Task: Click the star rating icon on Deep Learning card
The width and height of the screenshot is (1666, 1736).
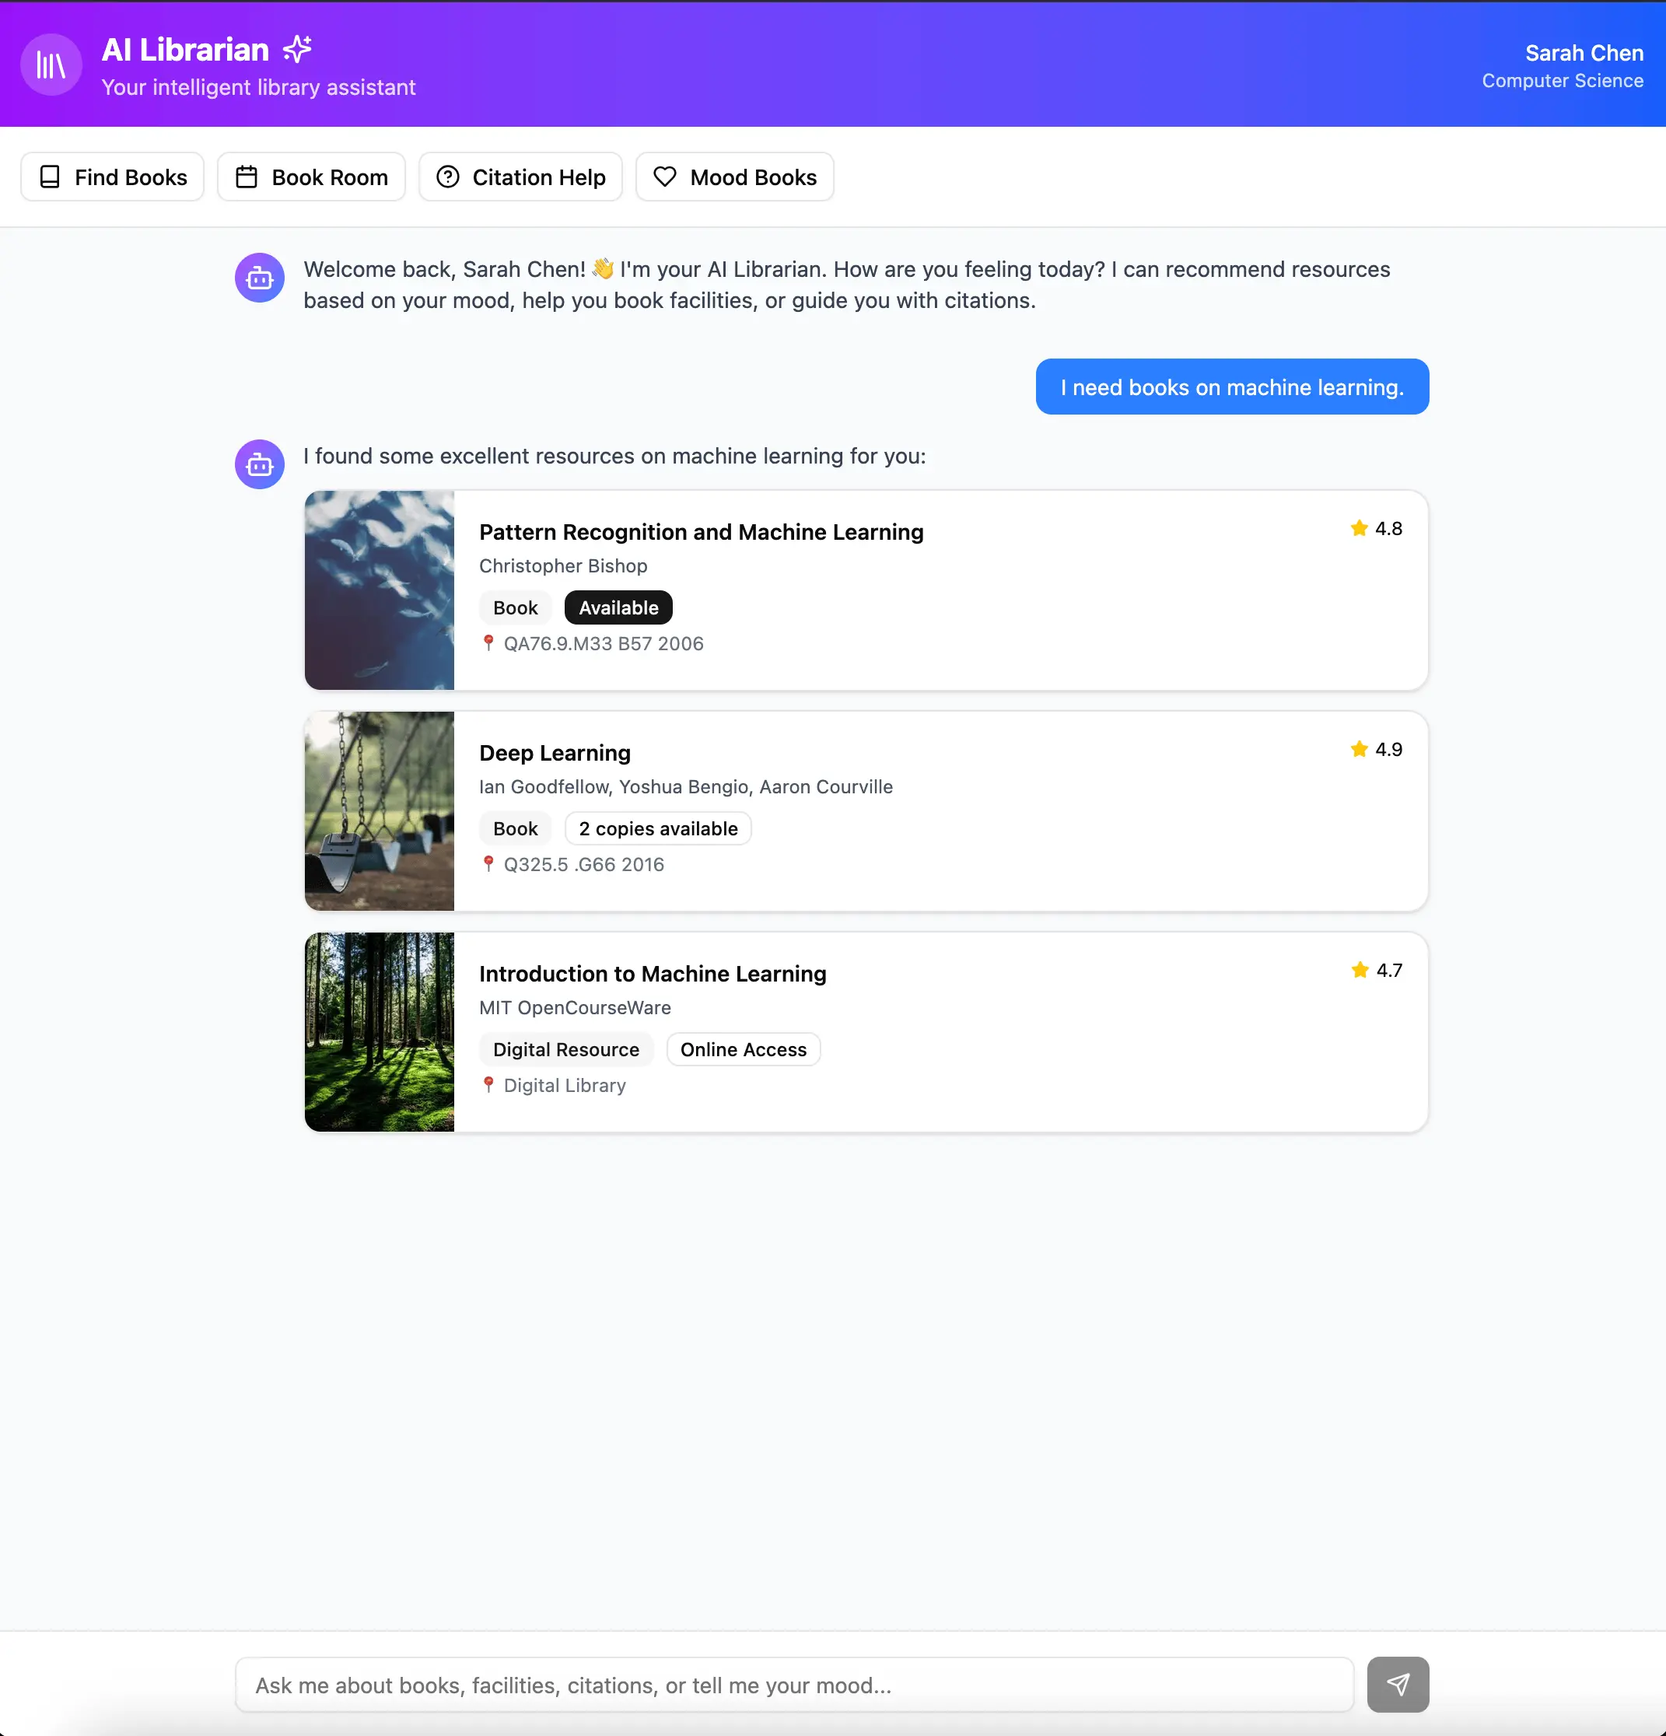Action: point(1358,748)
